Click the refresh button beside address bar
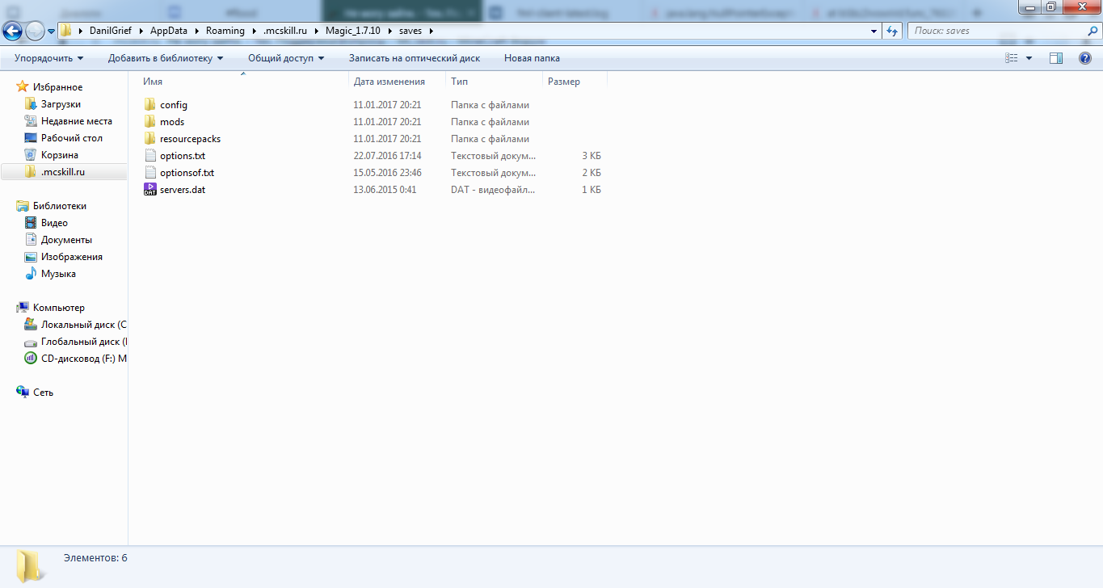This screenshot has width=1103, height=588. (892, 31)
